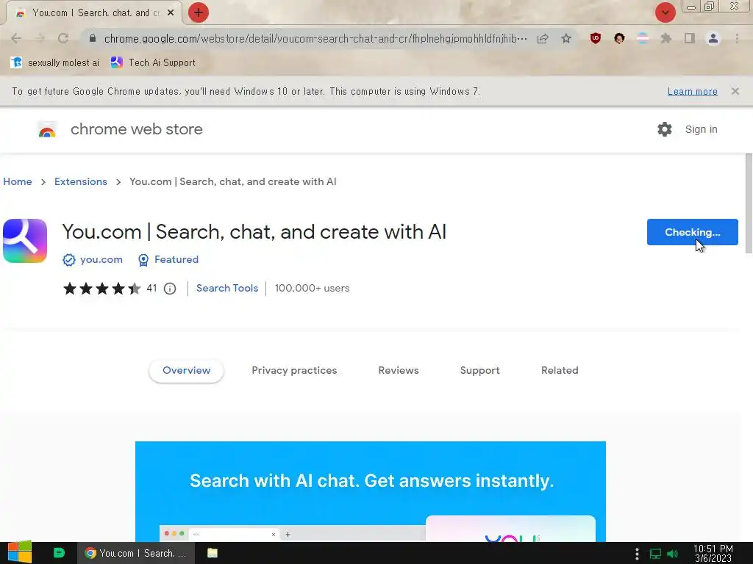Click the Featured badge ribbon icon
Viewport: 753px width, 564px height.
pyautogui.click(x=143, y=259)
